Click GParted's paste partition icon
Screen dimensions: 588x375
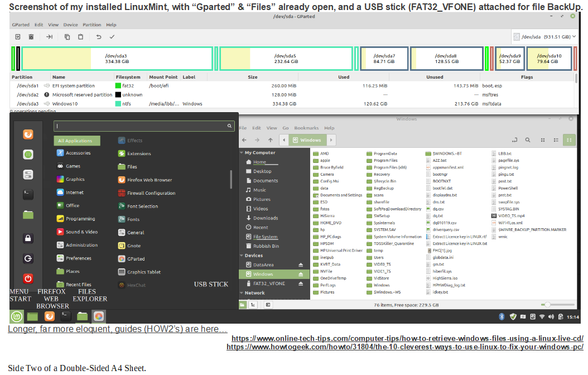(80, 37)
